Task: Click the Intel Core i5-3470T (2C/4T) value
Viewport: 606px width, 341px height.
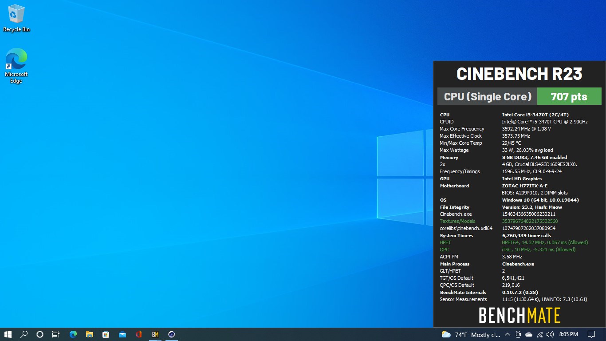Action: click(535, 115)
